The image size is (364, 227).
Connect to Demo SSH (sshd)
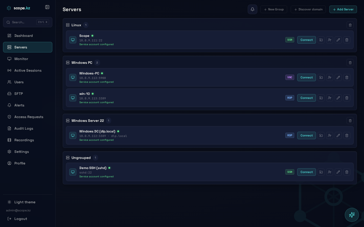pyautogui.click(x=307, y=172)
